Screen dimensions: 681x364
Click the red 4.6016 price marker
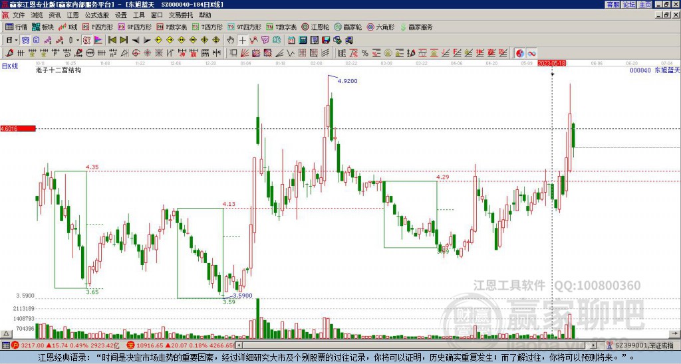(18, 129)
